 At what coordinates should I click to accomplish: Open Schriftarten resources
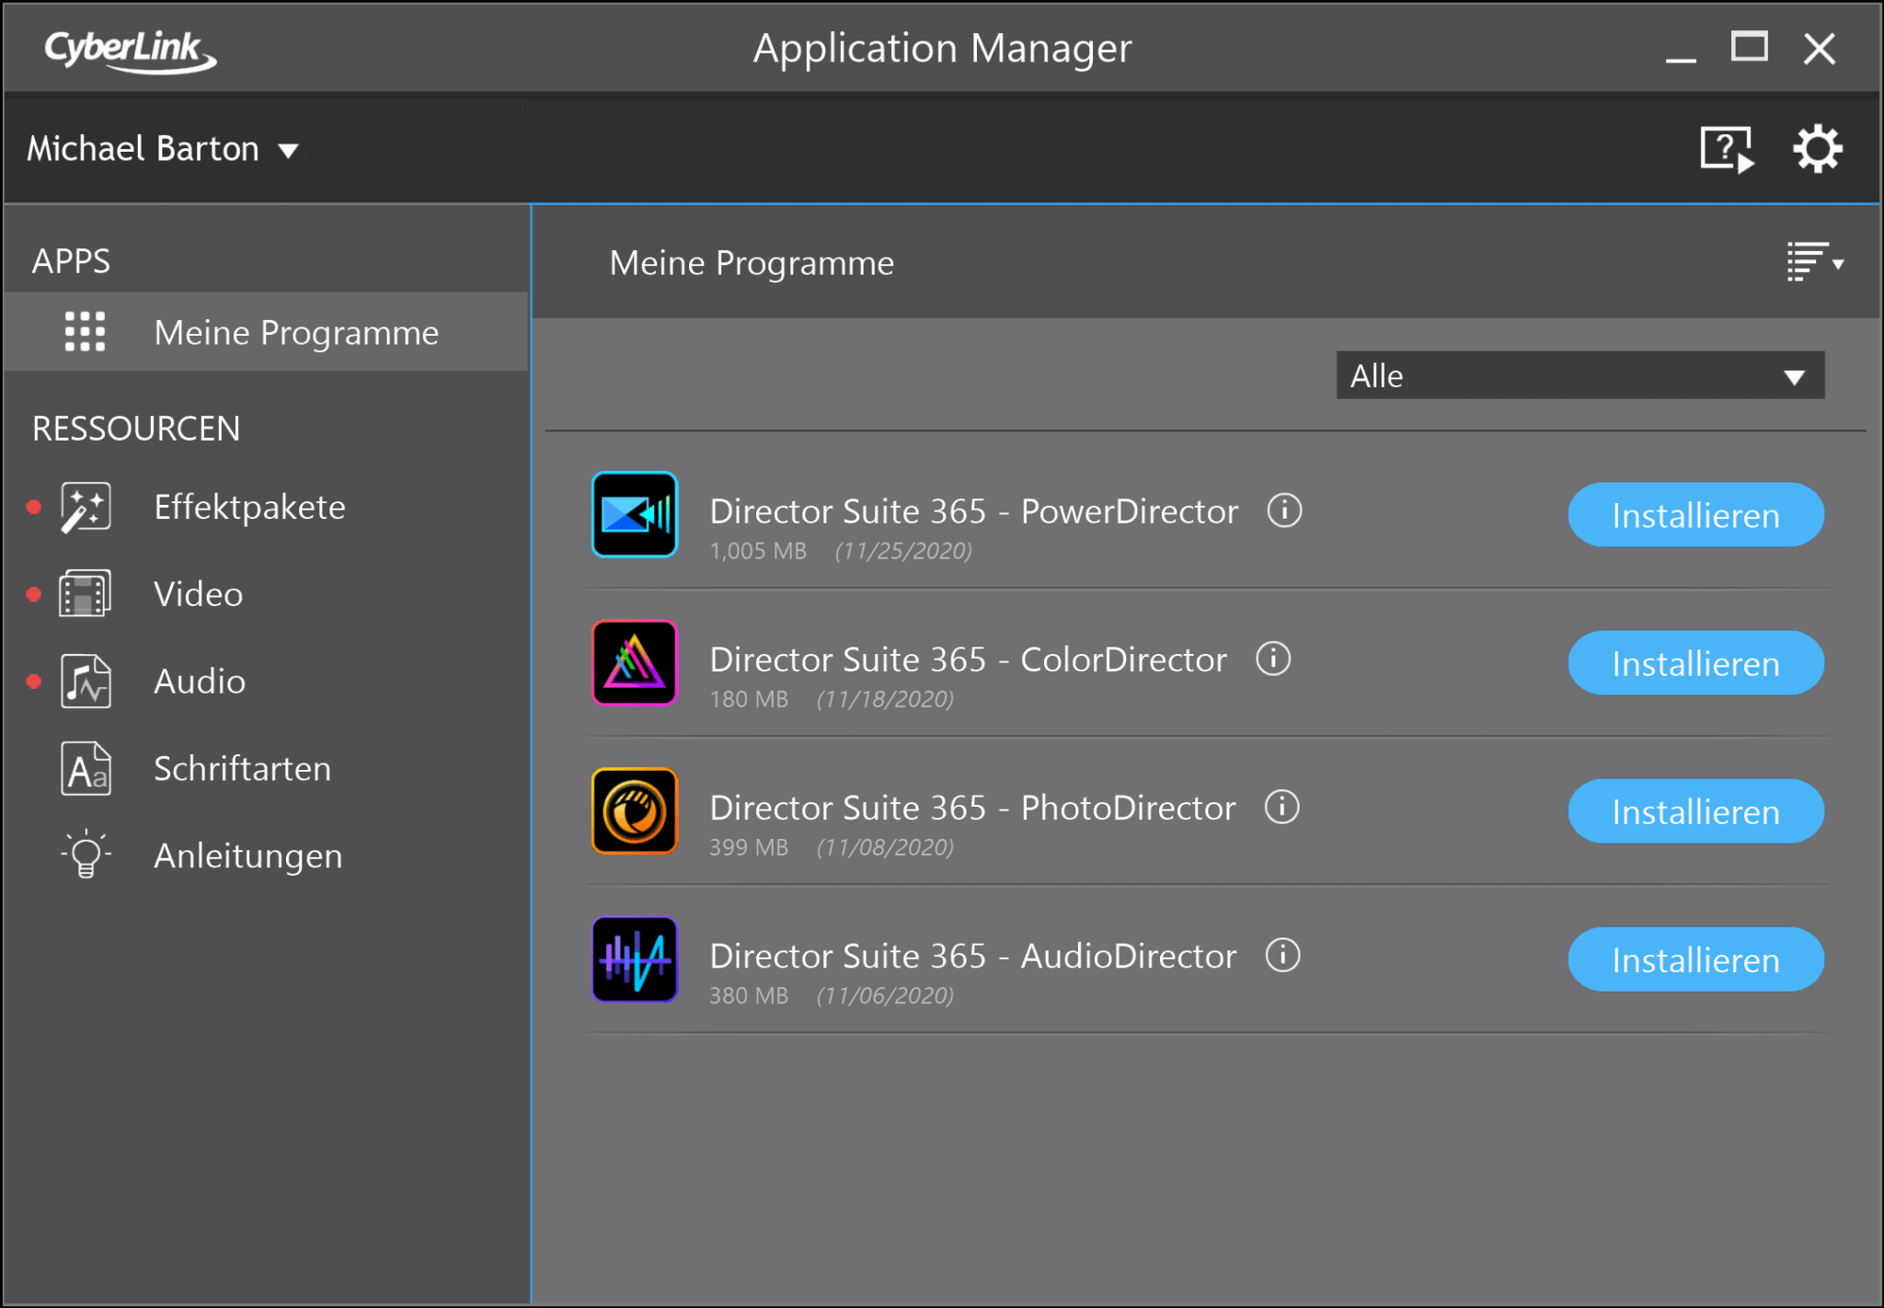[242, 769]
